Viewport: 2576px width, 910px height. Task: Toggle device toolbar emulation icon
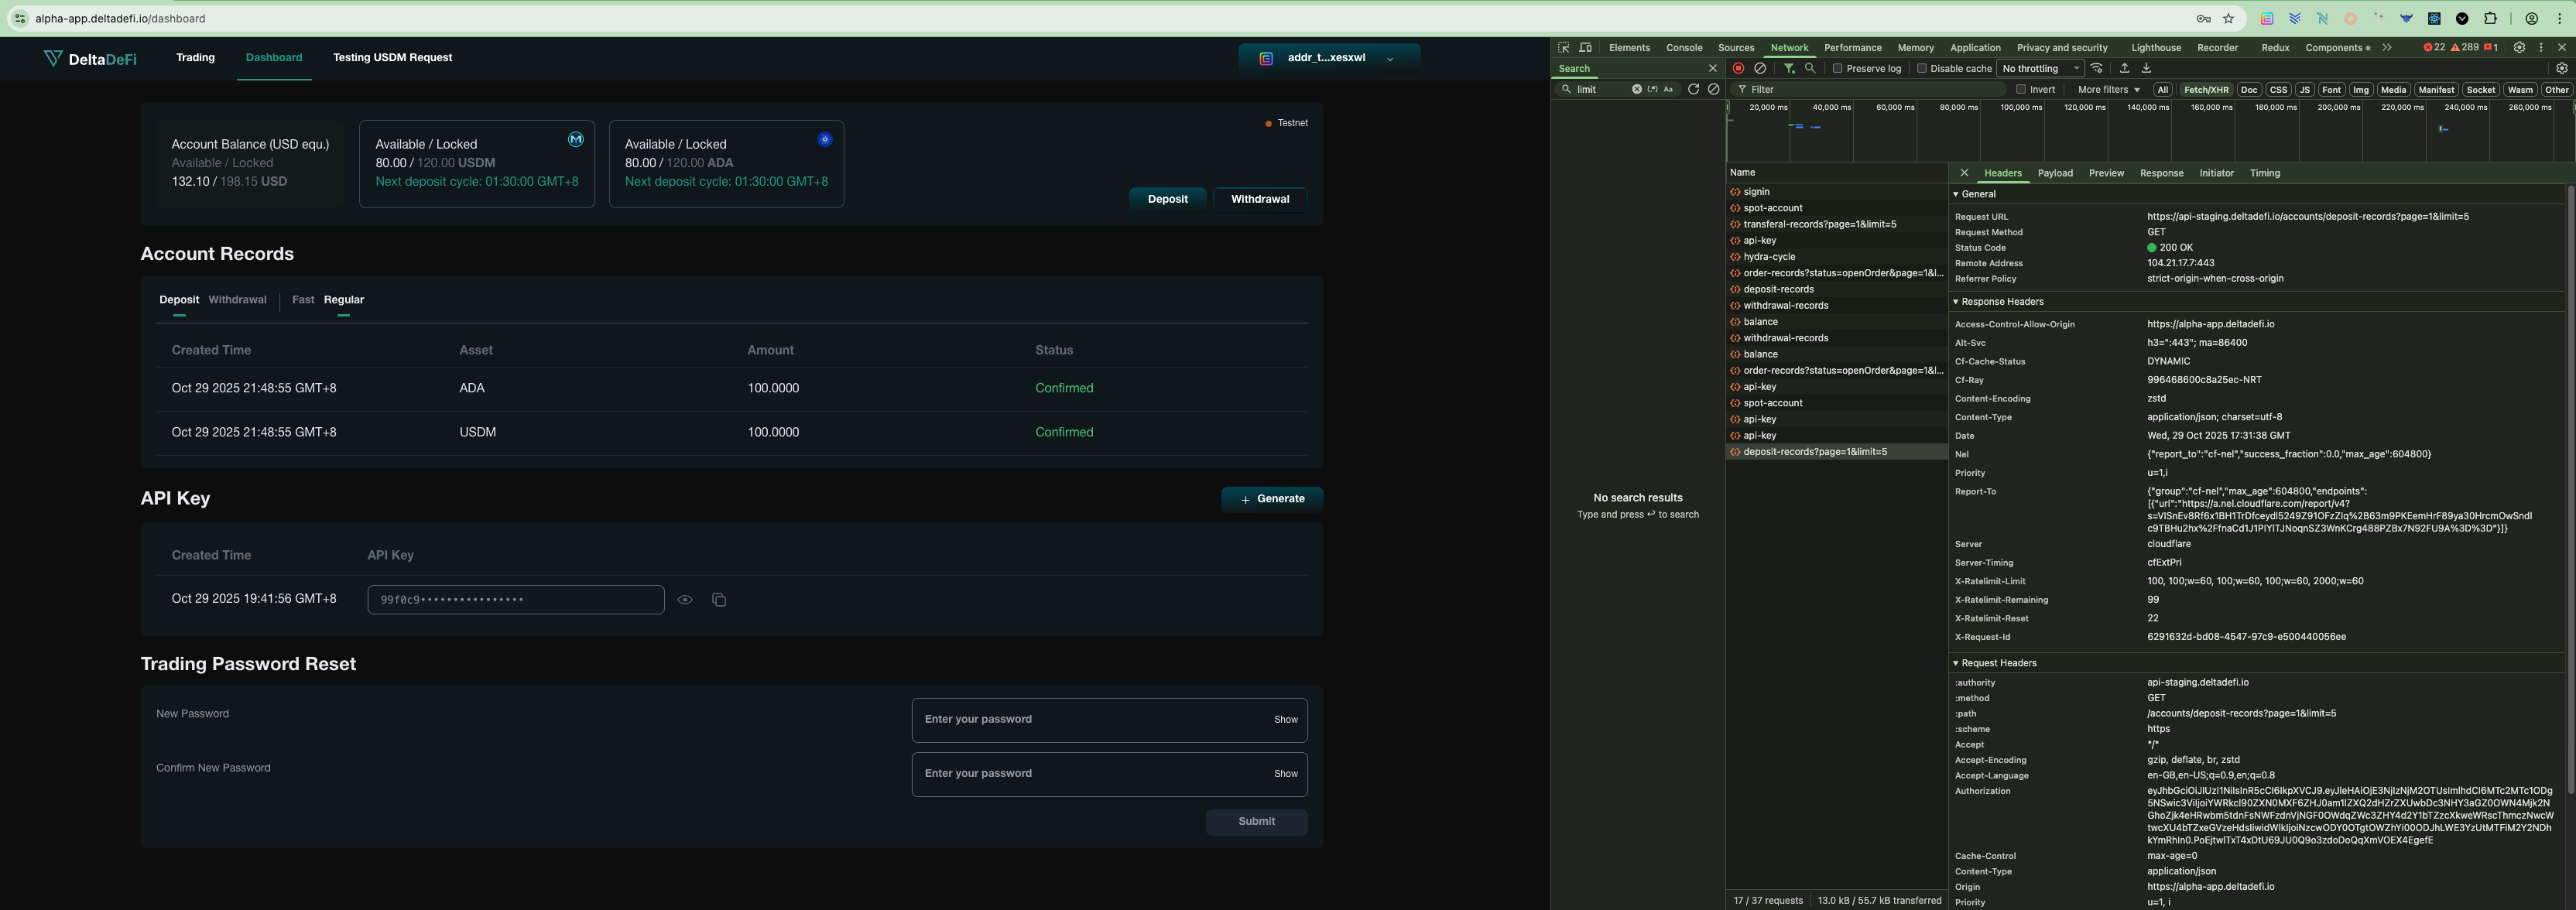pyautogui.click(x=1586, y=48)
